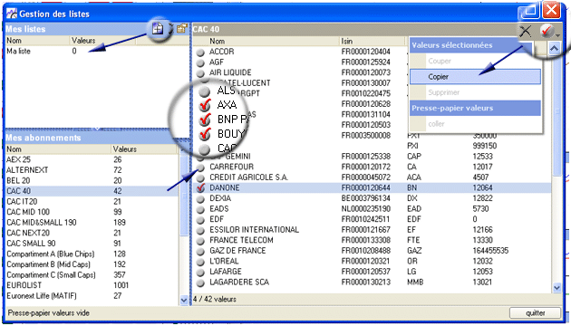Click the Gestion des listes title bar icon

(x=12, y=14)
